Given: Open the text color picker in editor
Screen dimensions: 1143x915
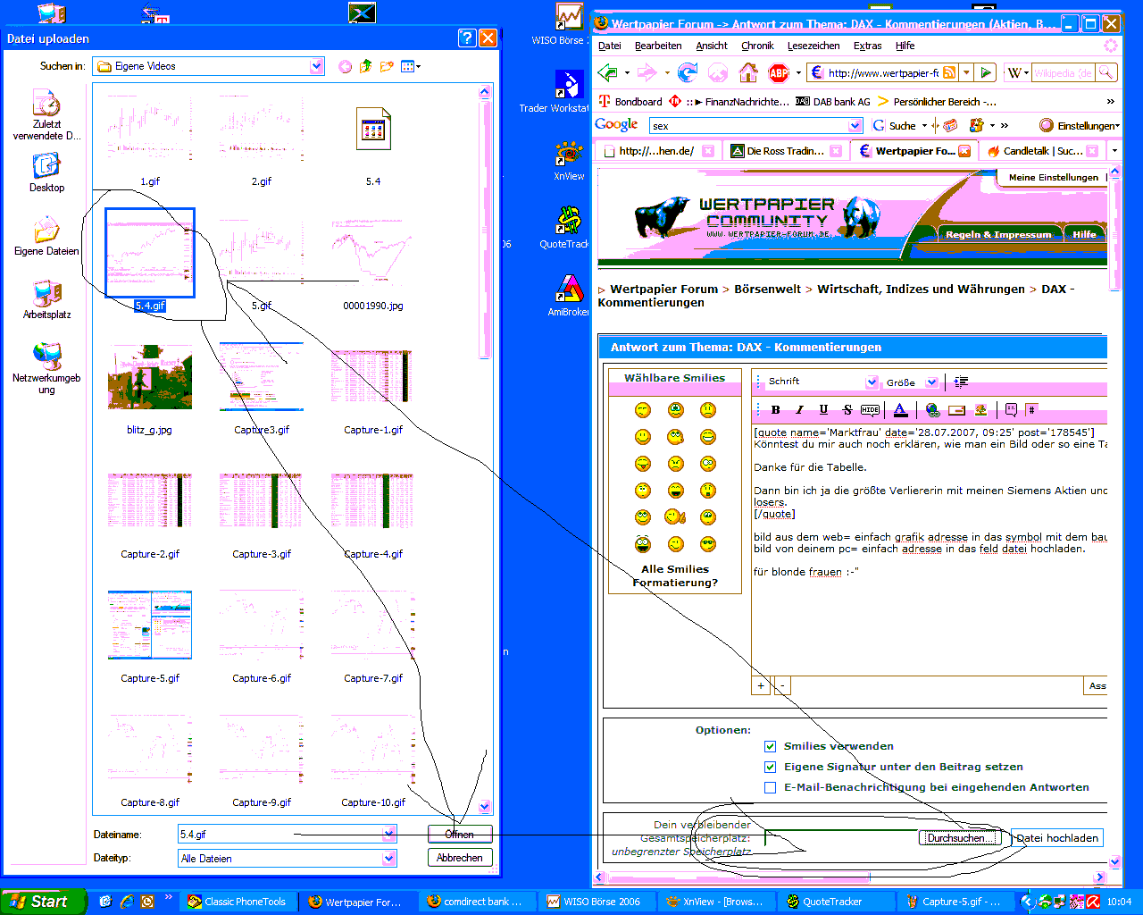Looking at the screenshot, I should 900,409.
